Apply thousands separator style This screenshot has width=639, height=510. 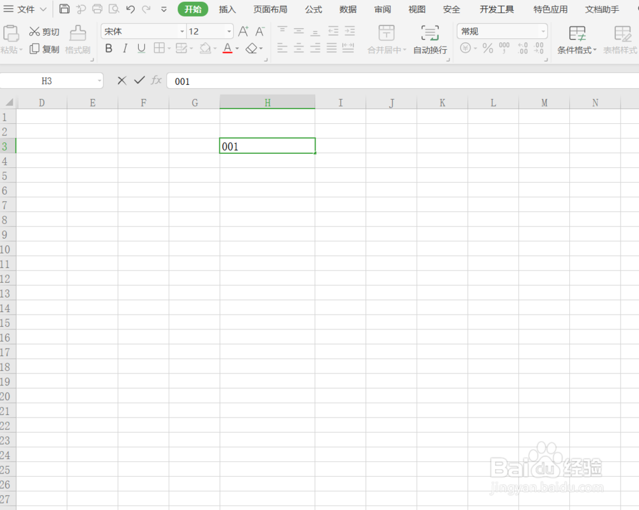pyautogui.click(x=504, y=48)
